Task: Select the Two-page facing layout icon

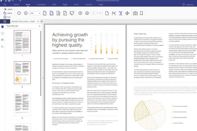Action: point(121,13)
